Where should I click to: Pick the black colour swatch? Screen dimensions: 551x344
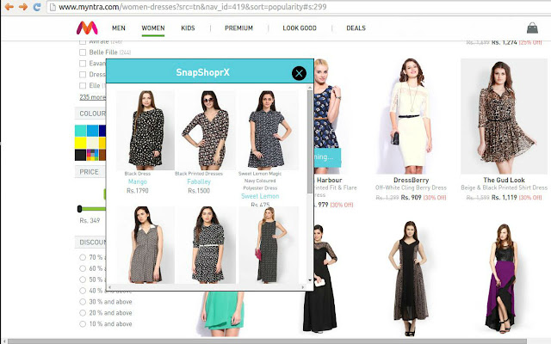pyautogui.click(x=80, y=155)
